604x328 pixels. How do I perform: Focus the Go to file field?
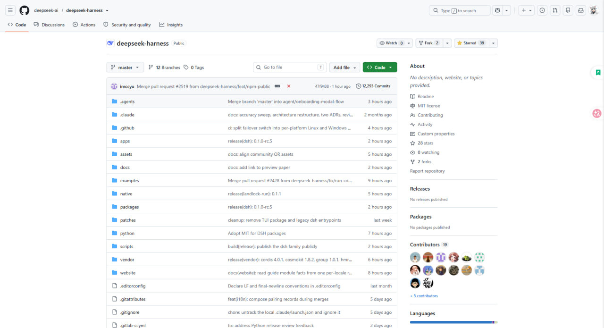pyautogui.click(x=290, y=67)
